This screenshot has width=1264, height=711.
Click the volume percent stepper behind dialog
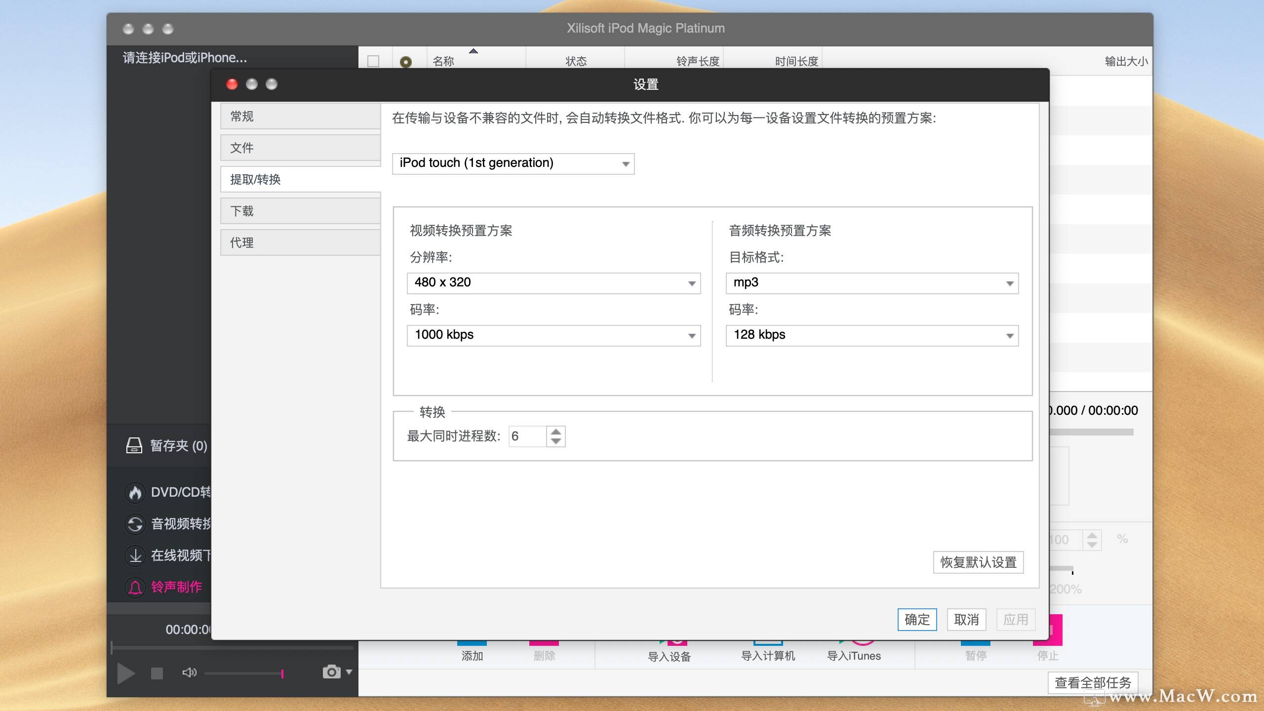click(x=1092, y=540)
